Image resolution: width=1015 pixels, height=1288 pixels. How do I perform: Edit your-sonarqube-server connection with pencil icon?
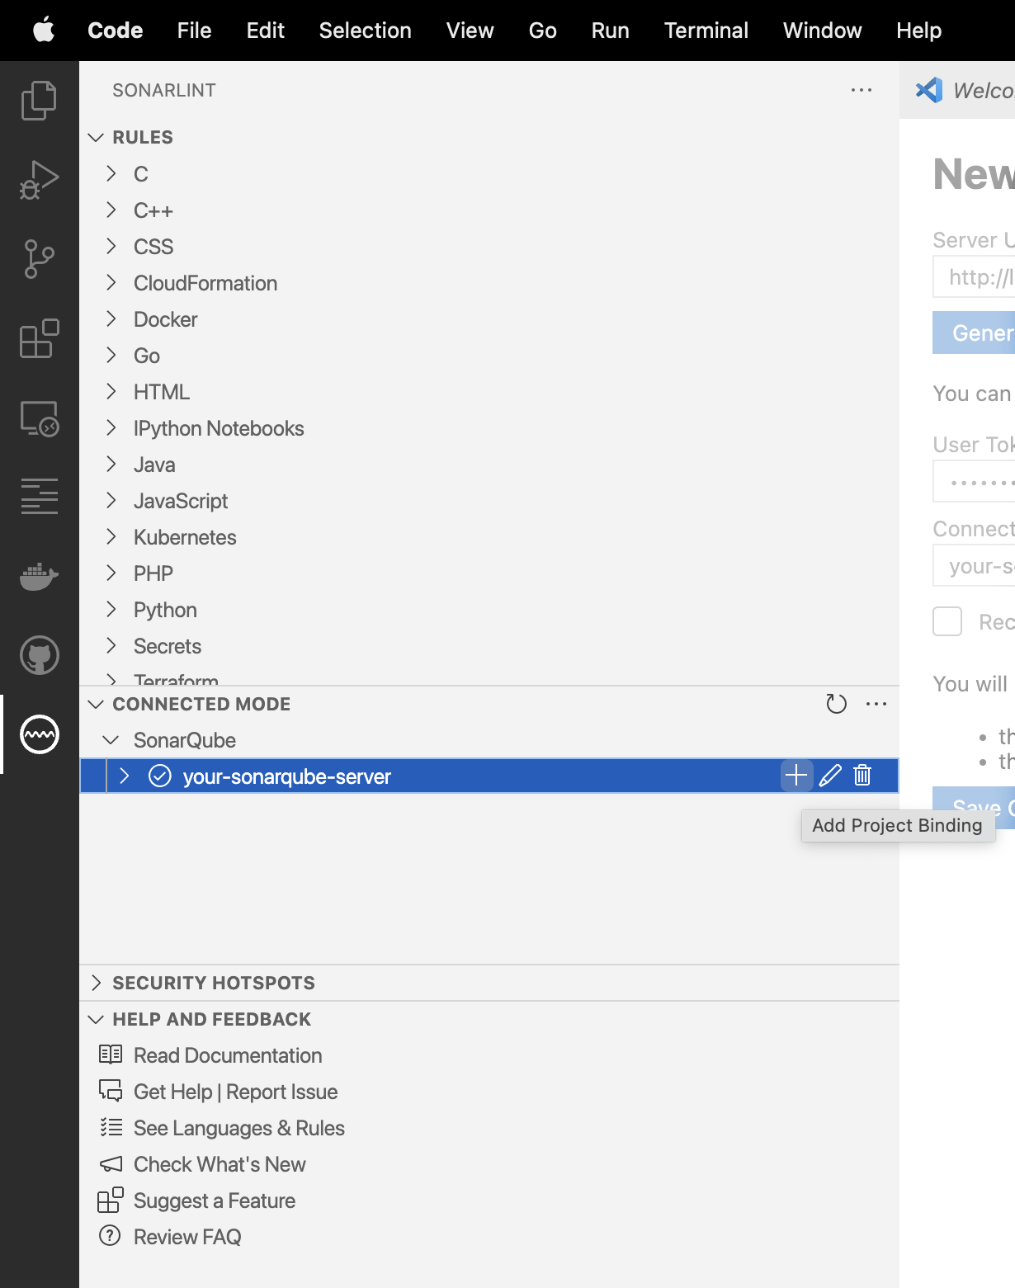pyautogui.click(x=830, y=776)
